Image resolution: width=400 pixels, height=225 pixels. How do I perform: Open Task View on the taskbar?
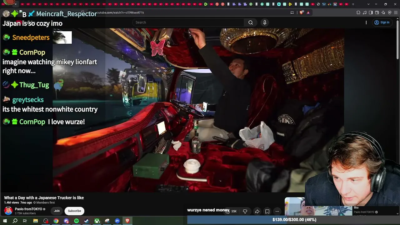25,221
